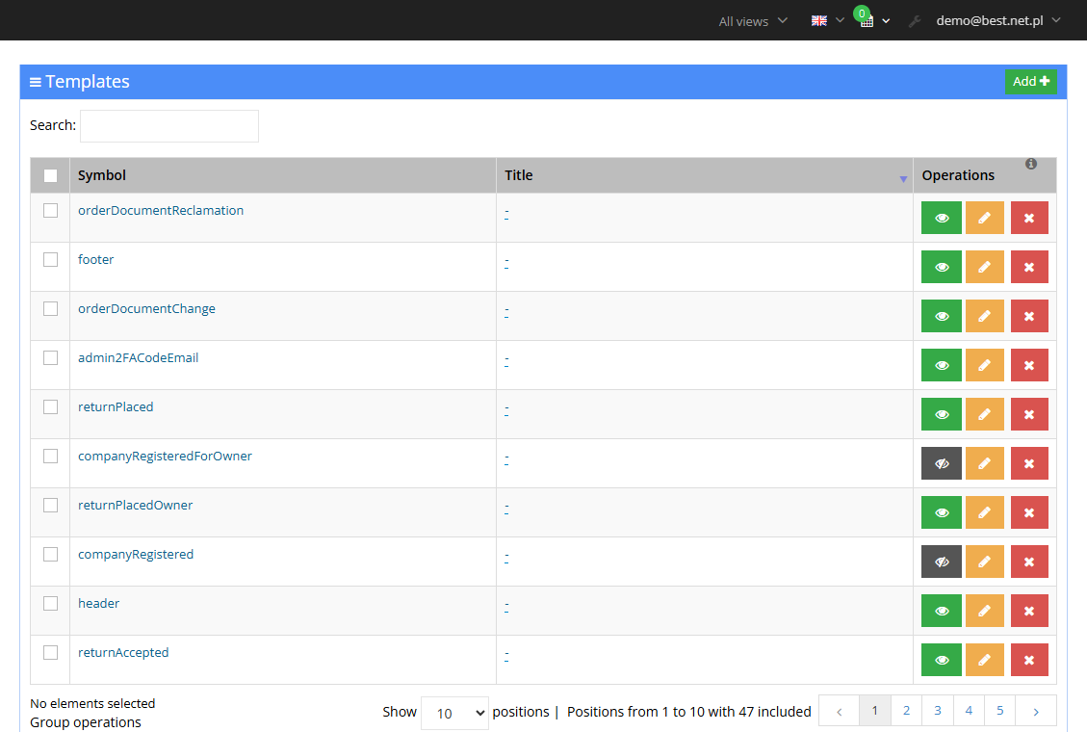Edit the orderDocumentChange template
This screenshot has height=732, width=1087.
pyautogui.click(x=984, y=316)
